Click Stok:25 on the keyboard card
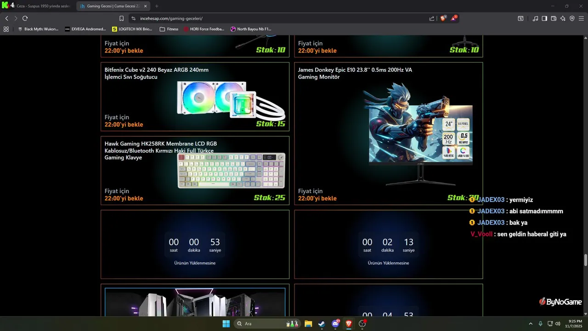 tap(270, 198)
